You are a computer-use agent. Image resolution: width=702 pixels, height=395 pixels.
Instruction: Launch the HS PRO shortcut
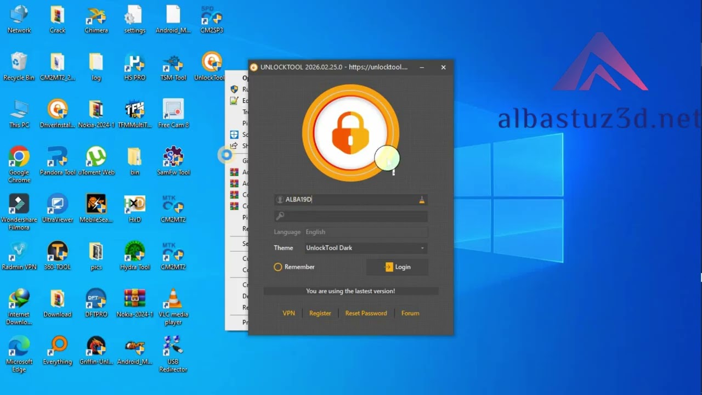134,66
